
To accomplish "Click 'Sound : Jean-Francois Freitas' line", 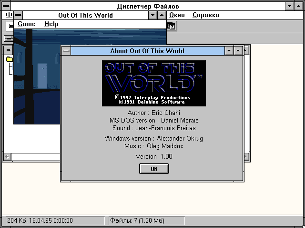I will point(154,128).
